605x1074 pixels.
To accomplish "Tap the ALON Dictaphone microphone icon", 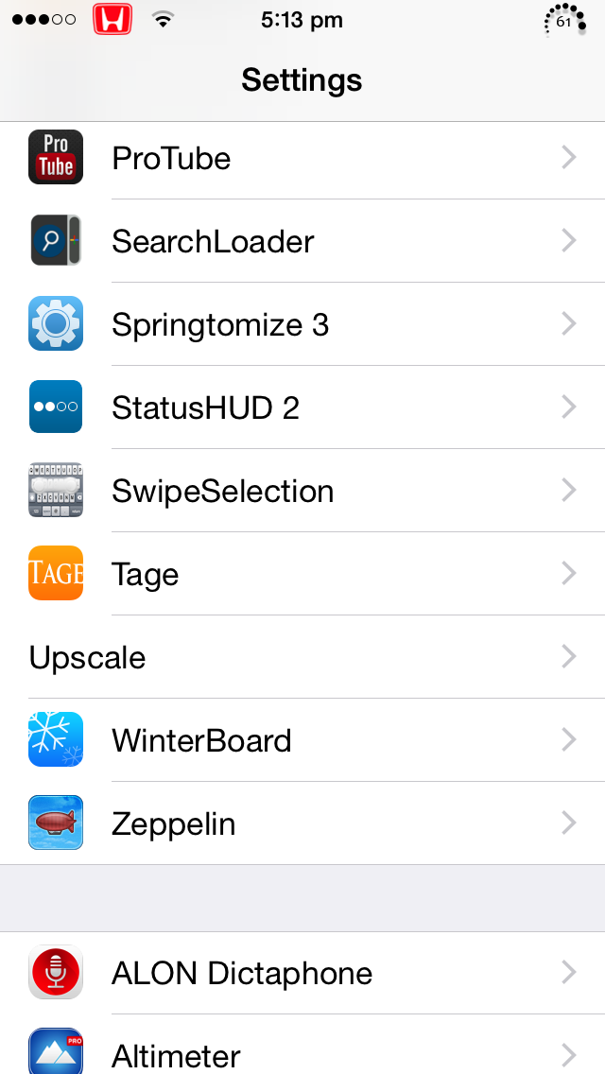I will [56, 972].
